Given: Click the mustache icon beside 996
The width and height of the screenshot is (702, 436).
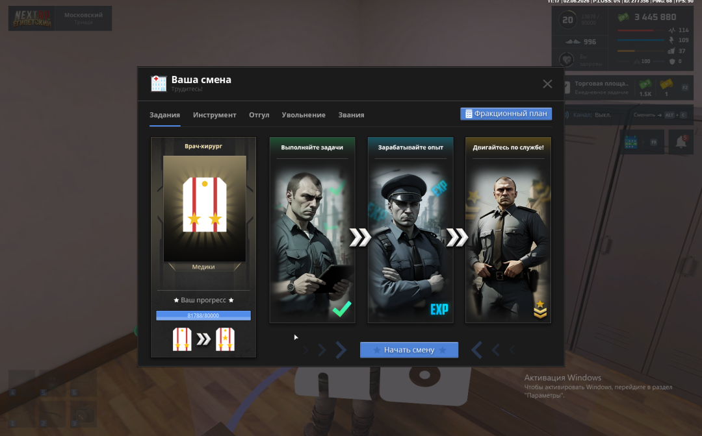Looking at the screenshot, I should [x=573, y=42].
